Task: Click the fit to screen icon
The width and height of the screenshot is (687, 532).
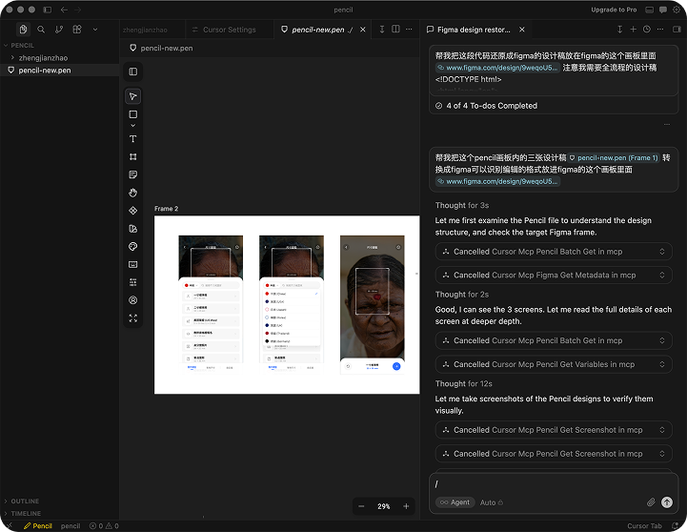Action: coord(133,318)
